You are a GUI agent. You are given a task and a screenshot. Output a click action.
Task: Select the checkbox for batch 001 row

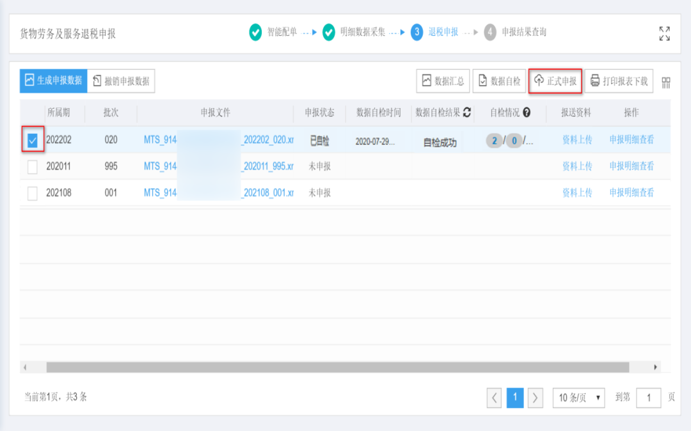(33, 191)
